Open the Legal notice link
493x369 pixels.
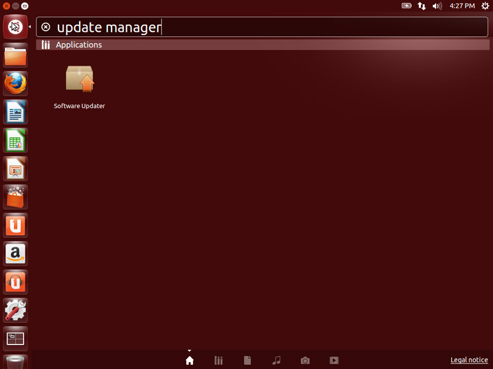click(469, 360)
